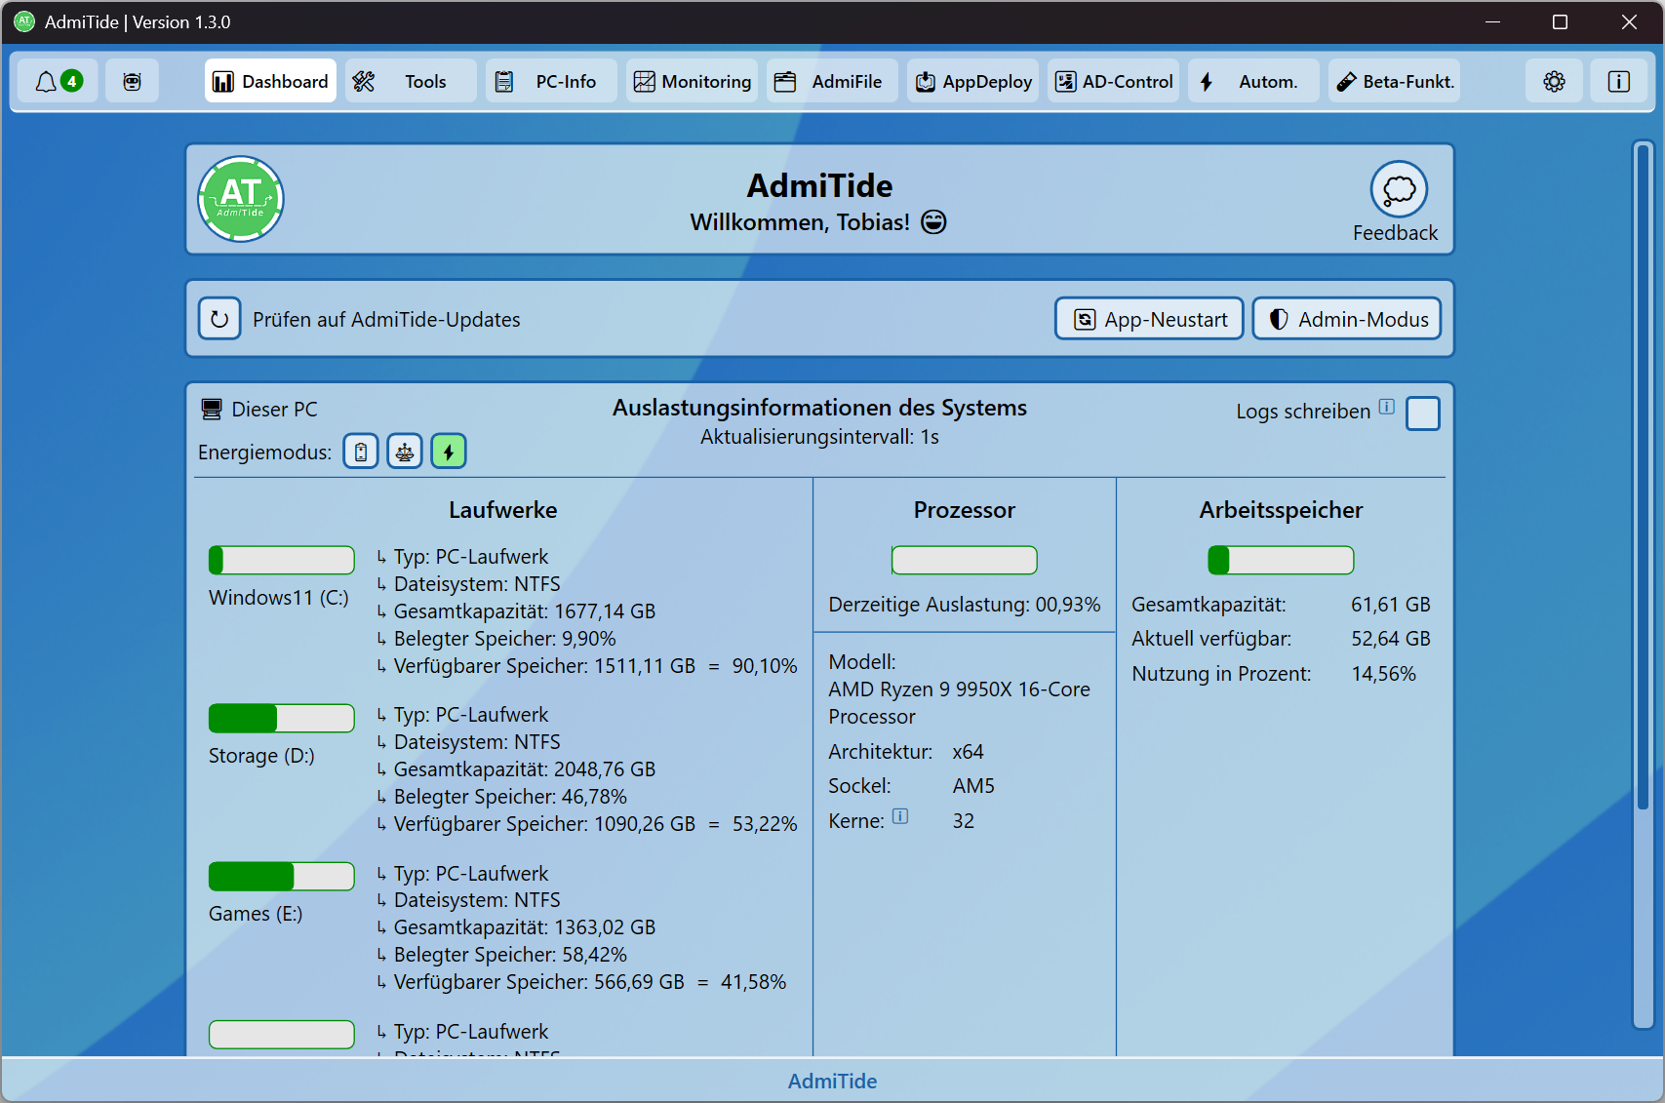Click the Sockel AM5 value
The width and height of the screenshot is (1665, 1103).
click(x=973, y=786)
